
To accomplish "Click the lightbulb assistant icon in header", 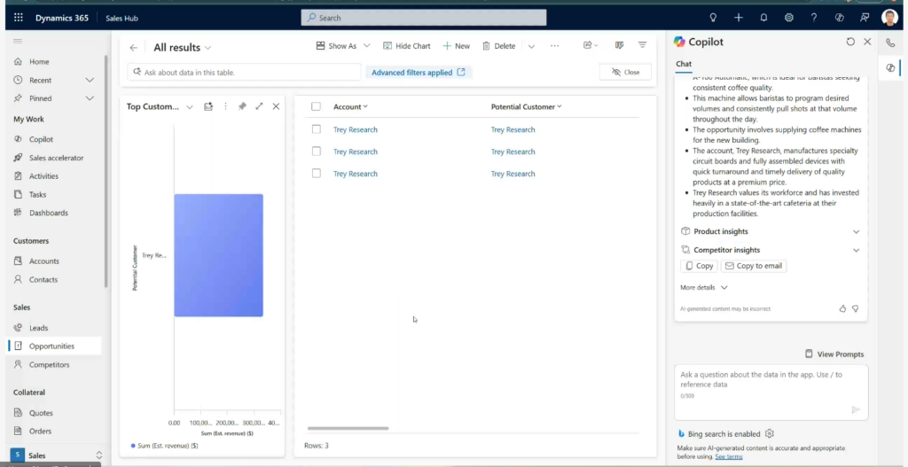I will tap(713, 18).
